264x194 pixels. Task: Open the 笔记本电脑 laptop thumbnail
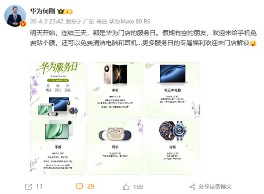point(172,90)
